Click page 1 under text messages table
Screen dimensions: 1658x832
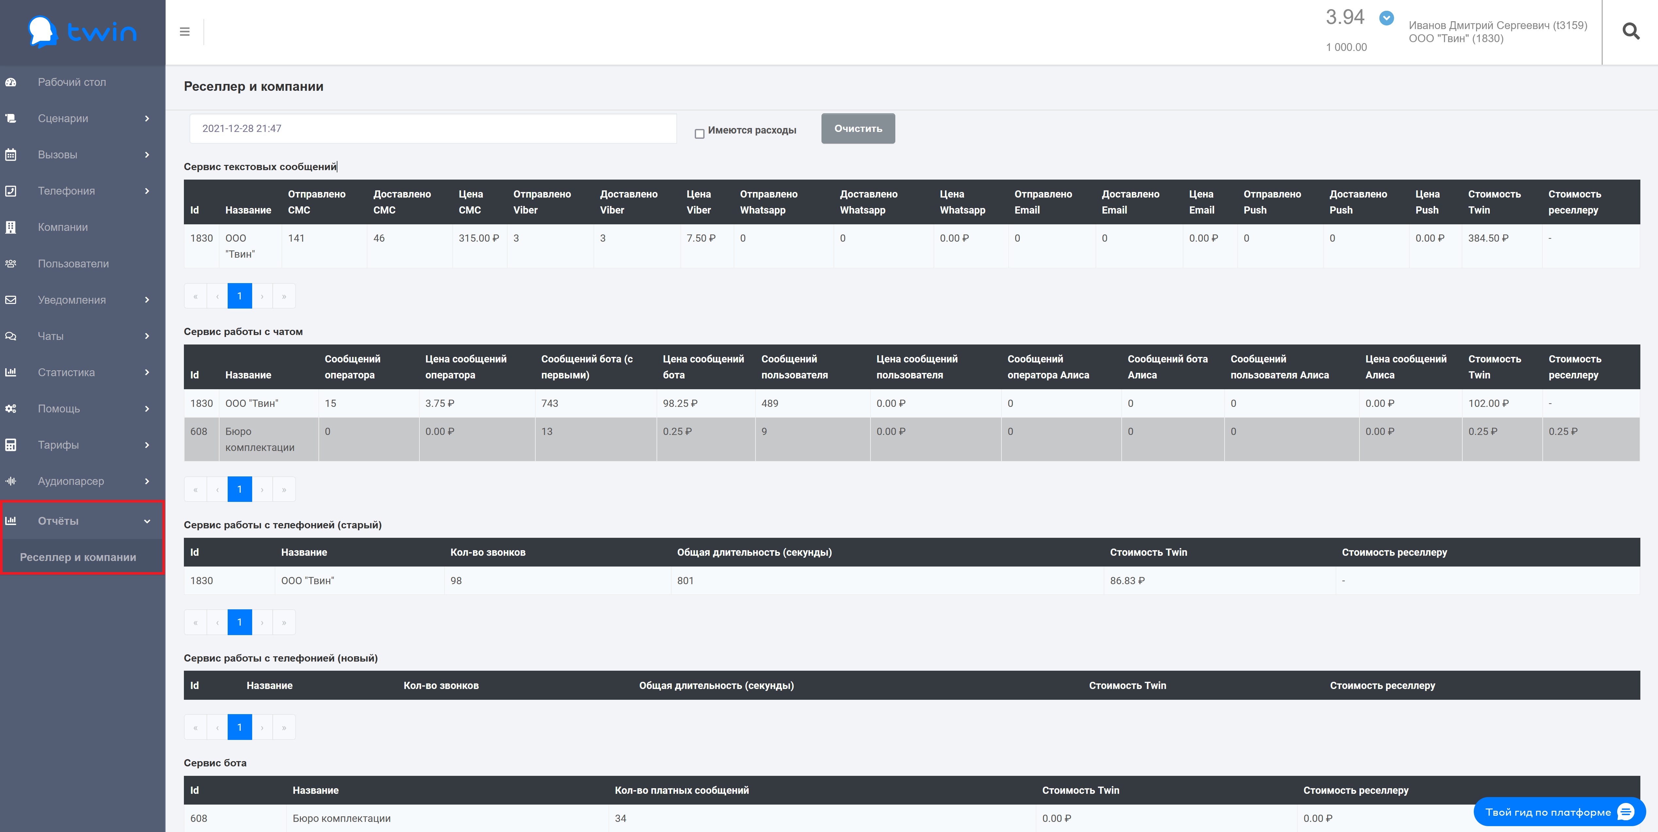239,296
